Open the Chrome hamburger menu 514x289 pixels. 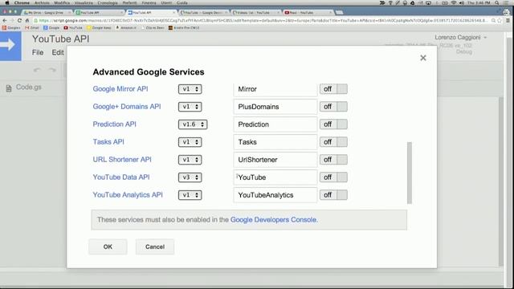(x=508, y=20)
